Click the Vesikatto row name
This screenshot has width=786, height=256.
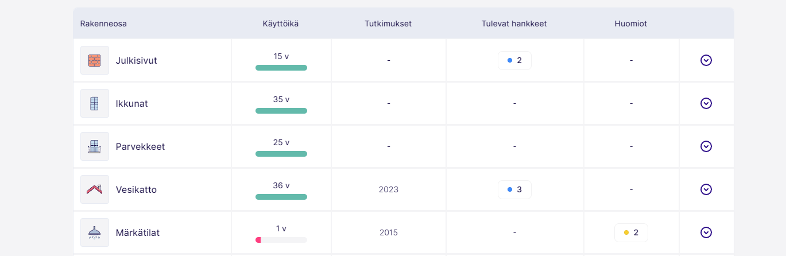(x=136, y=189)
